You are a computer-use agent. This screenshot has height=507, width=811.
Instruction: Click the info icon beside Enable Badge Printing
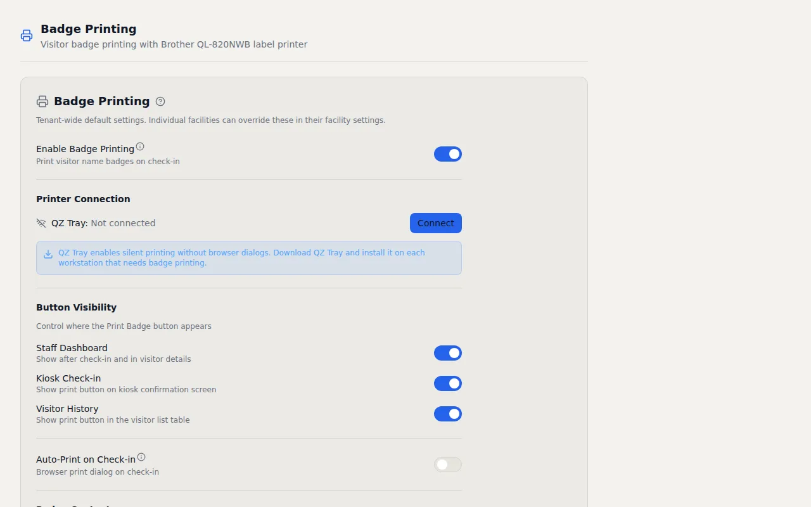coord(140,145)
